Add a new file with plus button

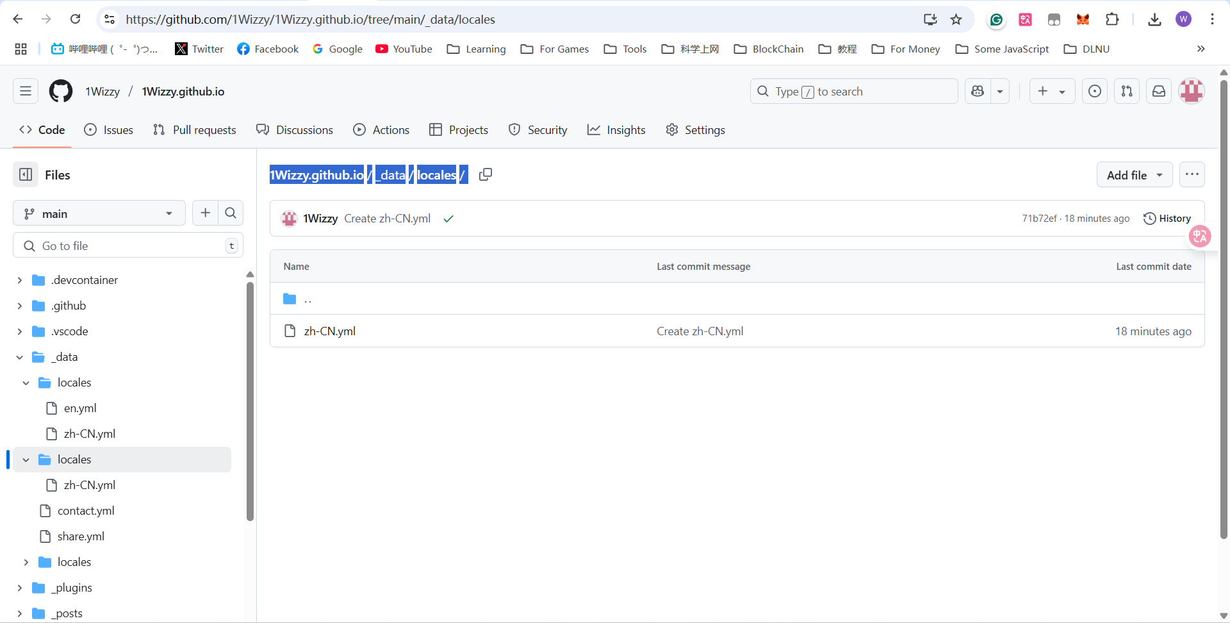(x=205, y=213)
